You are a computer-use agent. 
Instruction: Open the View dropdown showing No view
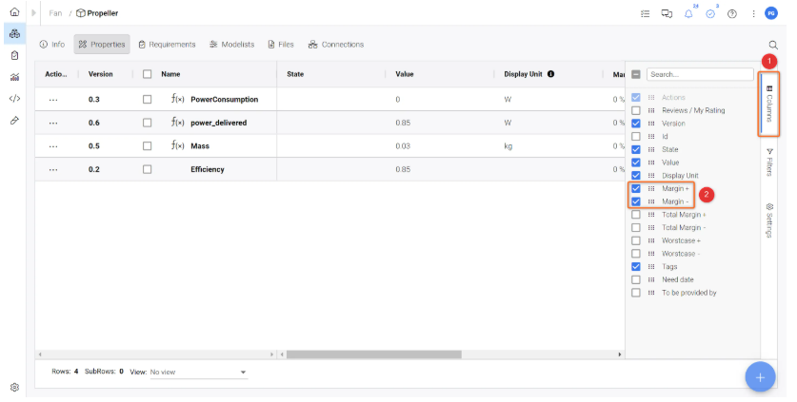[x=197, y=372]
